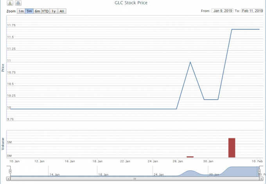Viewport: 266px width, 184px height.
Task: Show All data range
Action: [62, 11]
